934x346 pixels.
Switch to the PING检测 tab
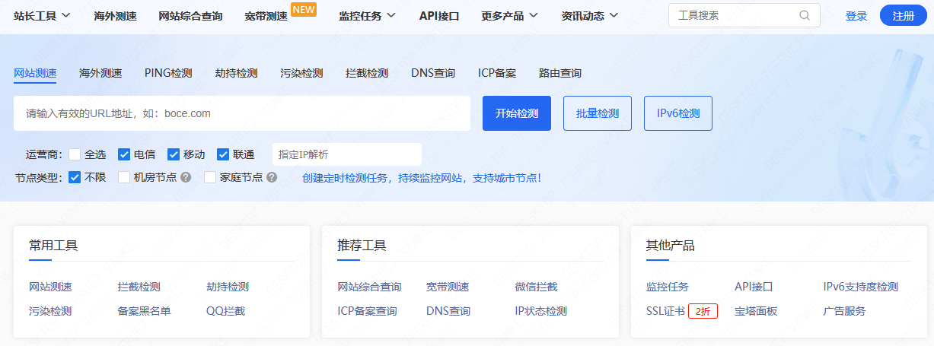click(168, 73)
